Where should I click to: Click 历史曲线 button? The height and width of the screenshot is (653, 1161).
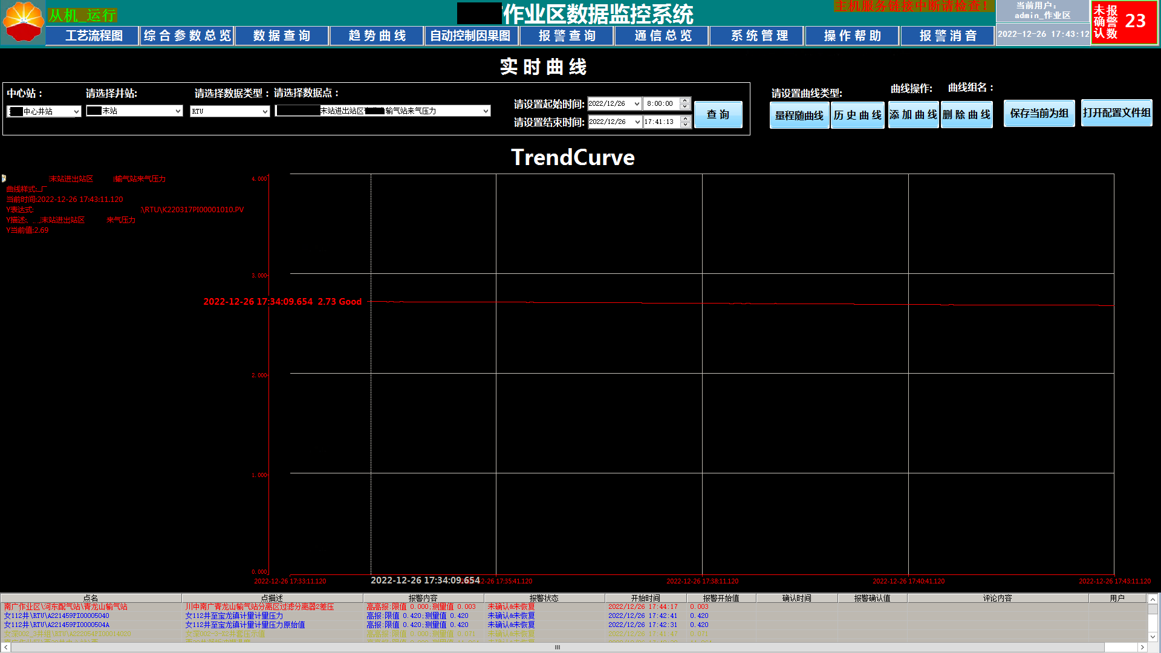click(857, 115)
